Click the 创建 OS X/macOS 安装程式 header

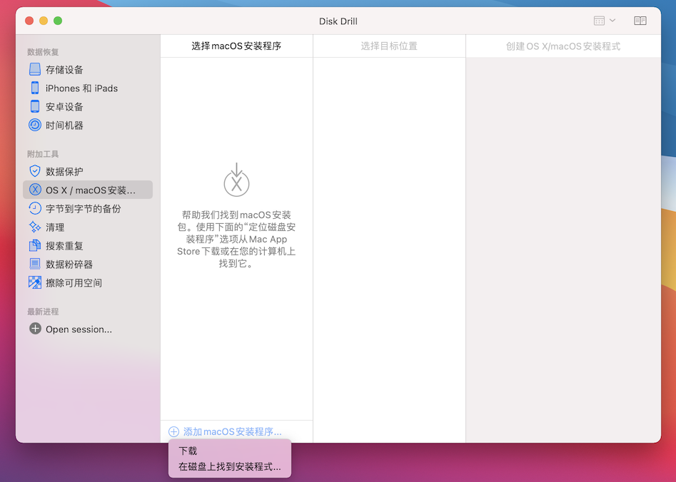coord(563,46)
